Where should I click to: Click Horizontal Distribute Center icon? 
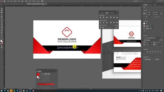point(114,22)
